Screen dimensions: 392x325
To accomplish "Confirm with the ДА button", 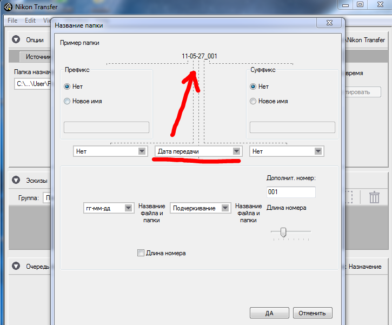I will [x=269, y=313].
